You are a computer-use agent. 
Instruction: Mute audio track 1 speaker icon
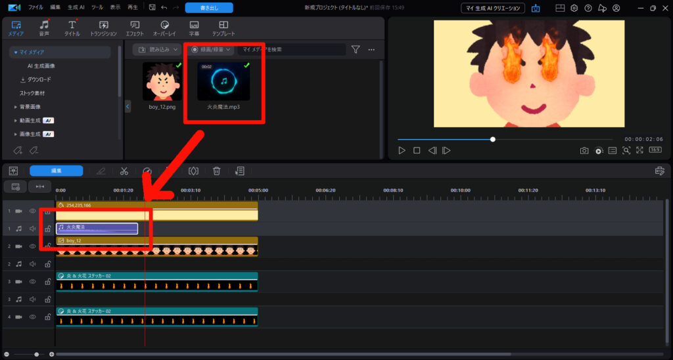point(32,229)
